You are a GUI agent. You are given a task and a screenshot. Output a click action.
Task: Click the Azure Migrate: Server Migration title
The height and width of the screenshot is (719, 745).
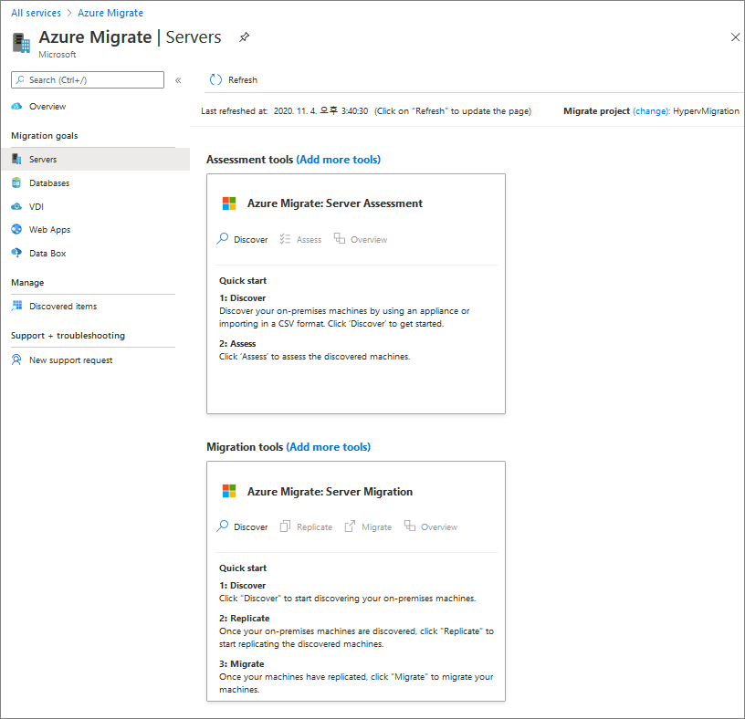330,492
